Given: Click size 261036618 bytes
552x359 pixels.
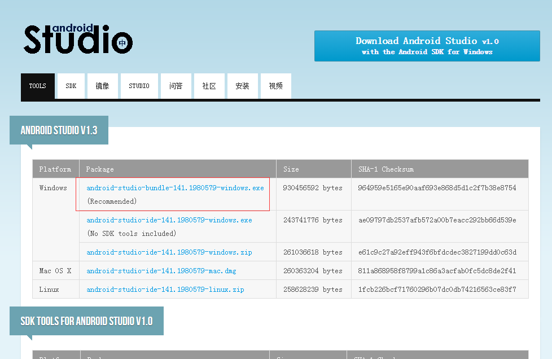Looking at the screenshot, I should 313,252.
